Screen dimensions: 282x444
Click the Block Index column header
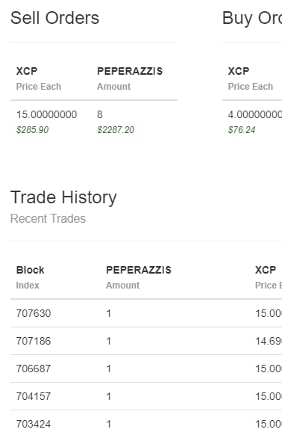click(31, 277)
